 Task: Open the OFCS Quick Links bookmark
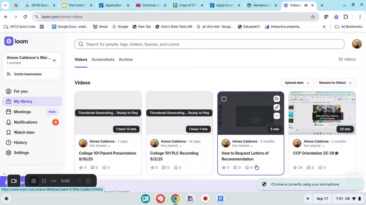point(19,26)
